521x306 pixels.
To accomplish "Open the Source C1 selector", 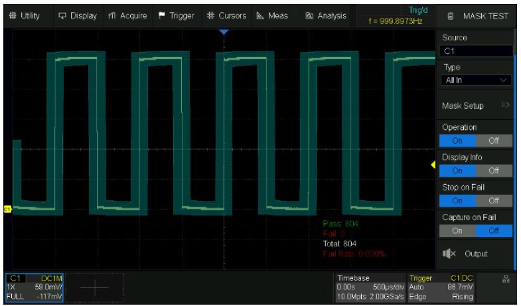I will click(x=476, y=50).
